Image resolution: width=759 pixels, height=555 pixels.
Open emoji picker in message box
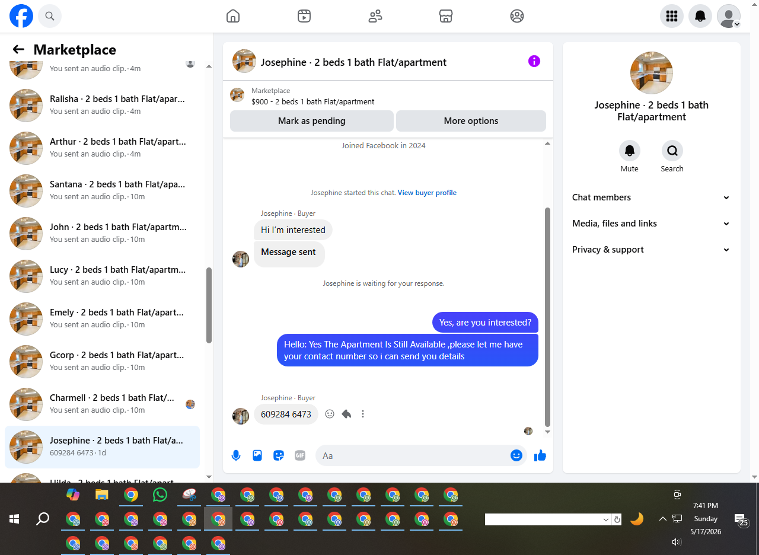coord(516,455)
